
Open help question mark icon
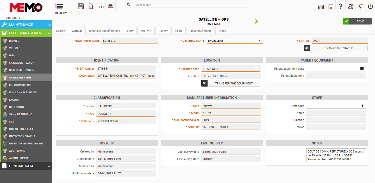(x=341, y=6)
